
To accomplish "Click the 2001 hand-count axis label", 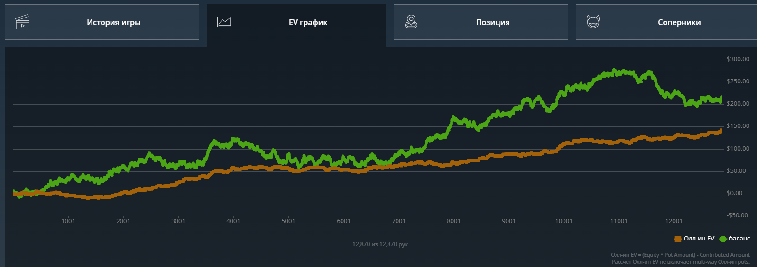I will pyautogui.click(x=123, y=221).
